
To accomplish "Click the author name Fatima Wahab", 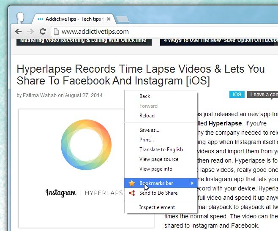I will click(x=40, y=95).
